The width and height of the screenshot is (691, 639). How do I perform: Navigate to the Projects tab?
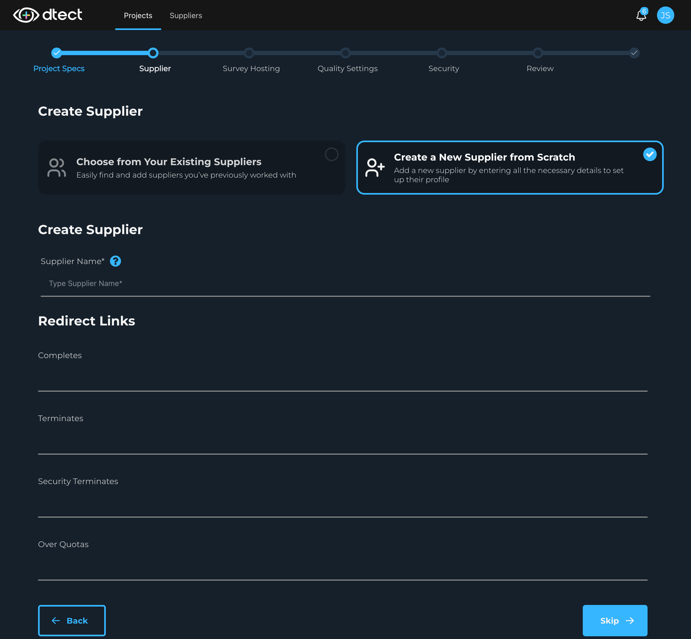point(138,15)
